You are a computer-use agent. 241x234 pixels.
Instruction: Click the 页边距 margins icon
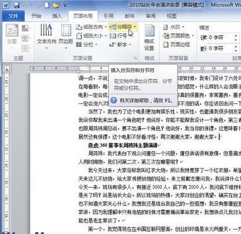(x=66, y=30)
